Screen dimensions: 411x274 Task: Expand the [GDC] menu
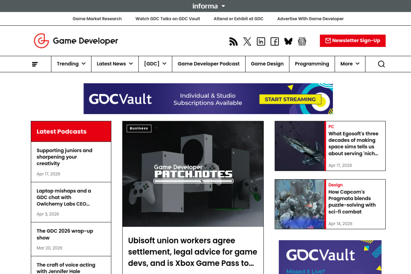[155, 64]
